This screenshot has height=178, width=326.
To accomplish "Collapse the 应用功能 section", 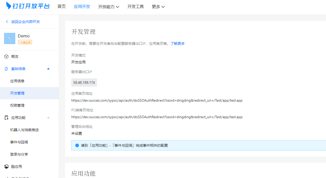I will [48, 117].
